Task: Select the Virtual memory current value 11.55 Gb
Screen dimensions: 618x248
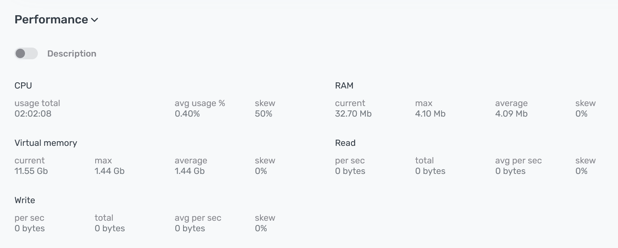Action: 31,171
